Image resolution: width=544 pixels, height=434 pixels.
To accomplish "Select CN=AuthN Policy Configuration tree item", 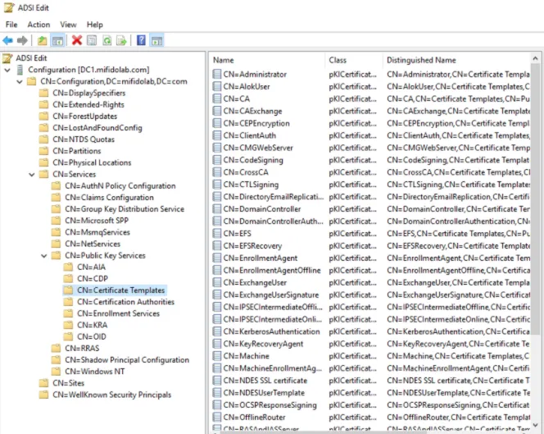I will coord(120,186).
